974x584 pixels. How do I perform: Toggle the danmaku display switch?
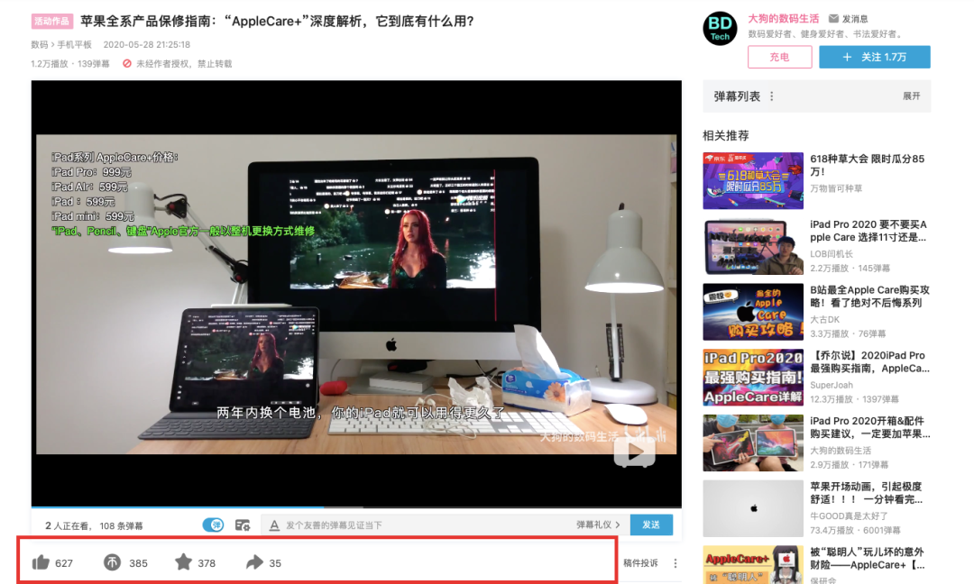pos(213,525)
